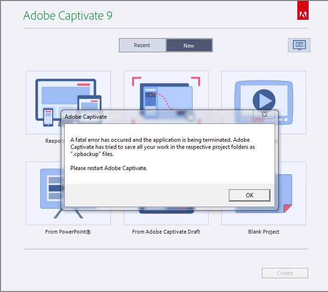Close the Adobe Captivate error dialog

tap(264, 114)
